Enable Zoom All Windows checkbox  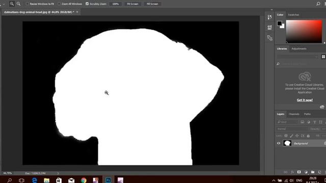[x=59, y=4]
